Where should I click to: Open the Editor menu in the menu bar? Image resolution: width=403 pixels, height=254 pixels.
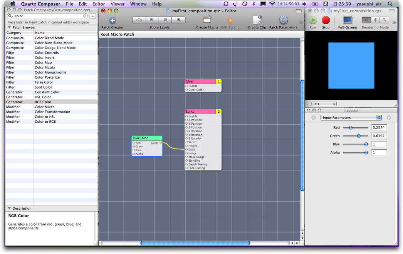(99, 4)
